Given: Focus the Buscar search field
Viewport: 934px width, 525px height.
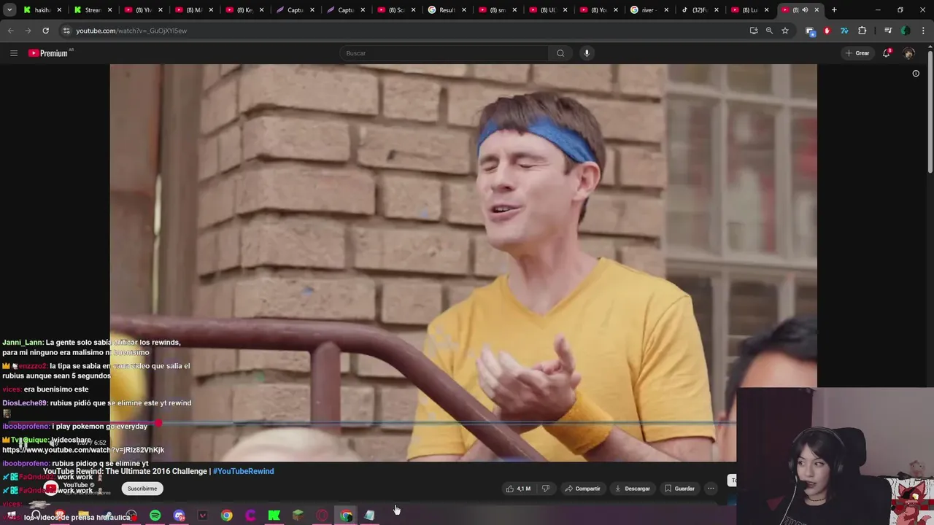Looking at the screenshot, I should tap(444, 53).
